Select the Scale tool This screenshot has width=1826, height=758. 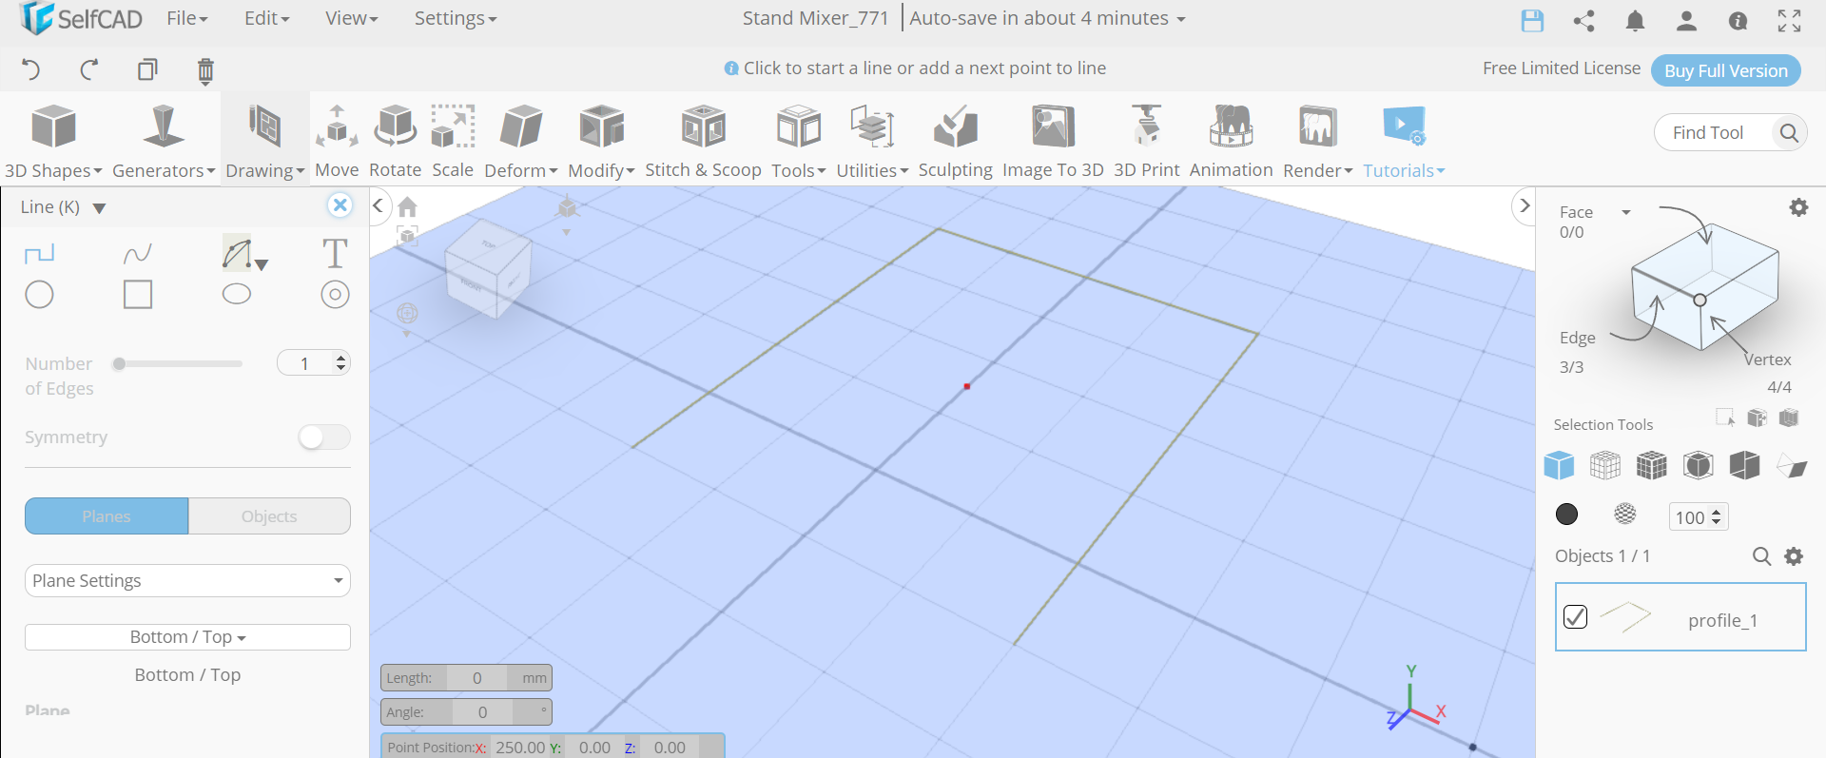453,141
